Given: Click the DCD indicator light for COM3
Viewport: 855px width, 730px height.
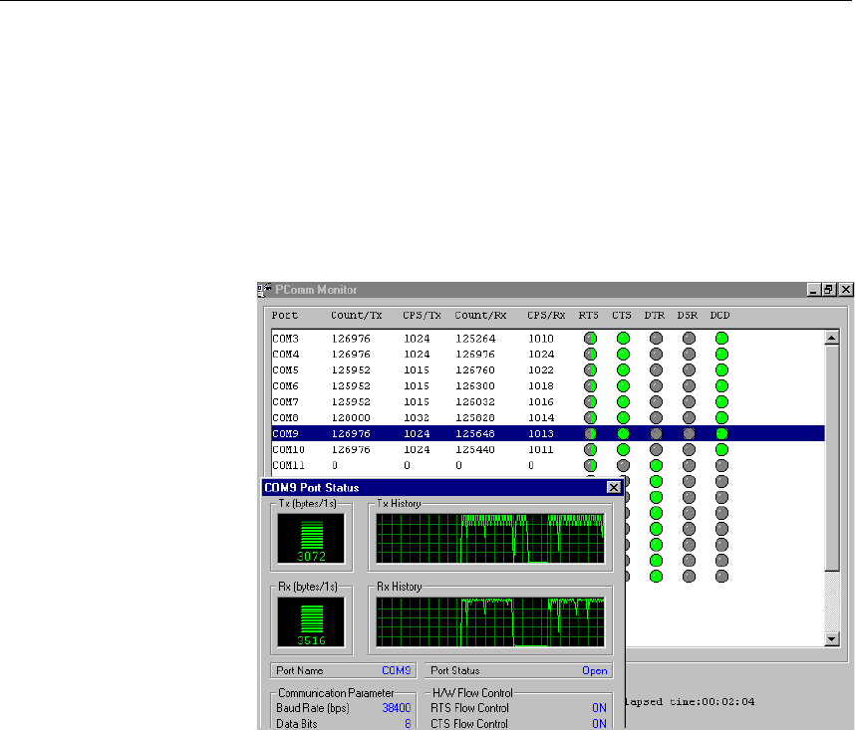Looking at the screenshot, I should (x=721, y=339).
